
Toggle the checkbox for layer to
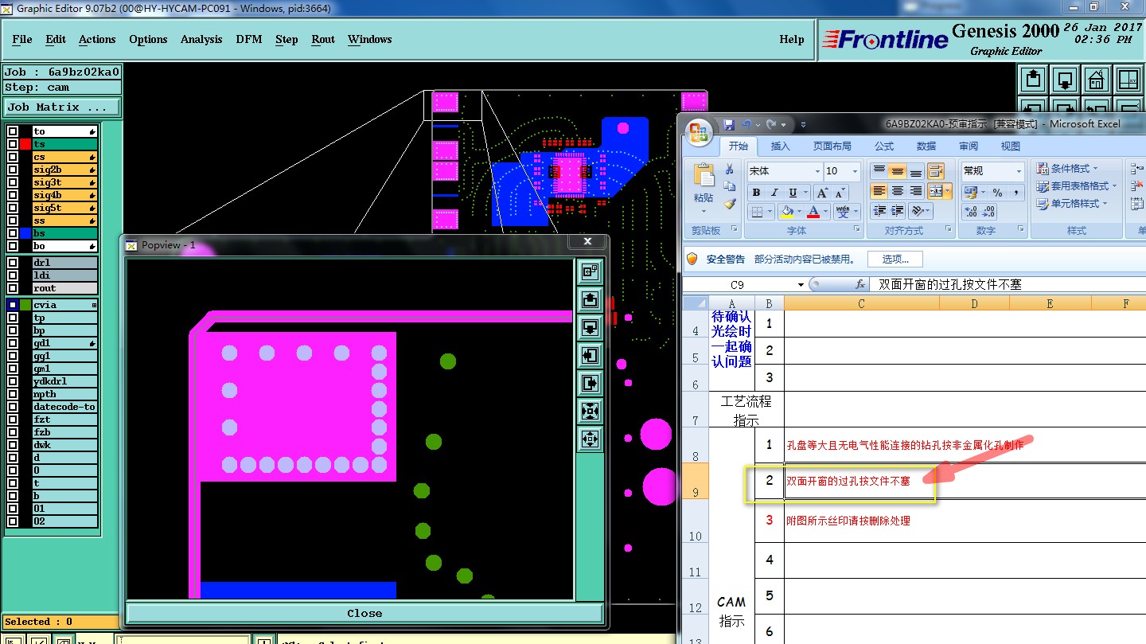pyautogui.click(x=13, y=131)
